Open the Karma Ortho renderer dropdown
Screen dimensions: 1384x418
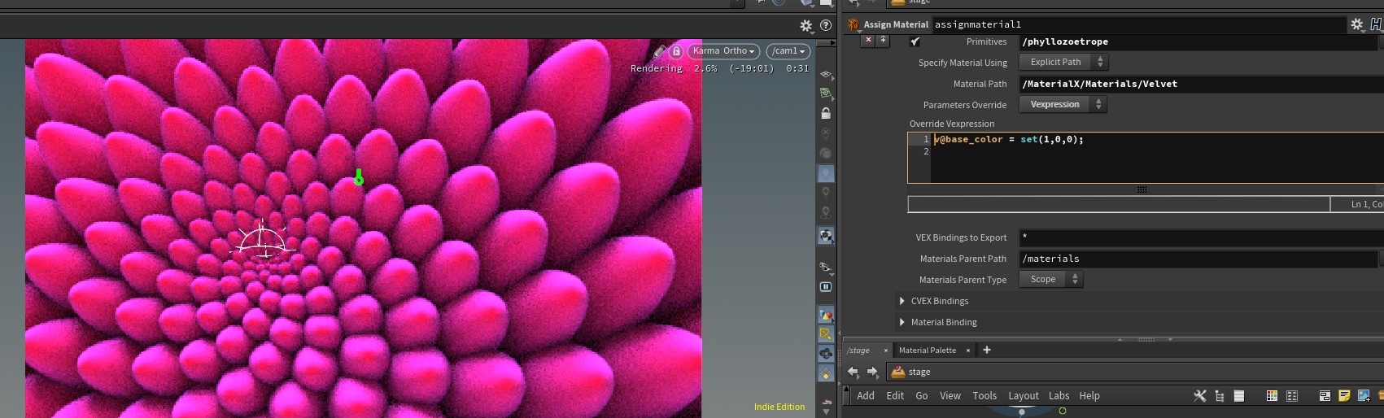point(723,51)
